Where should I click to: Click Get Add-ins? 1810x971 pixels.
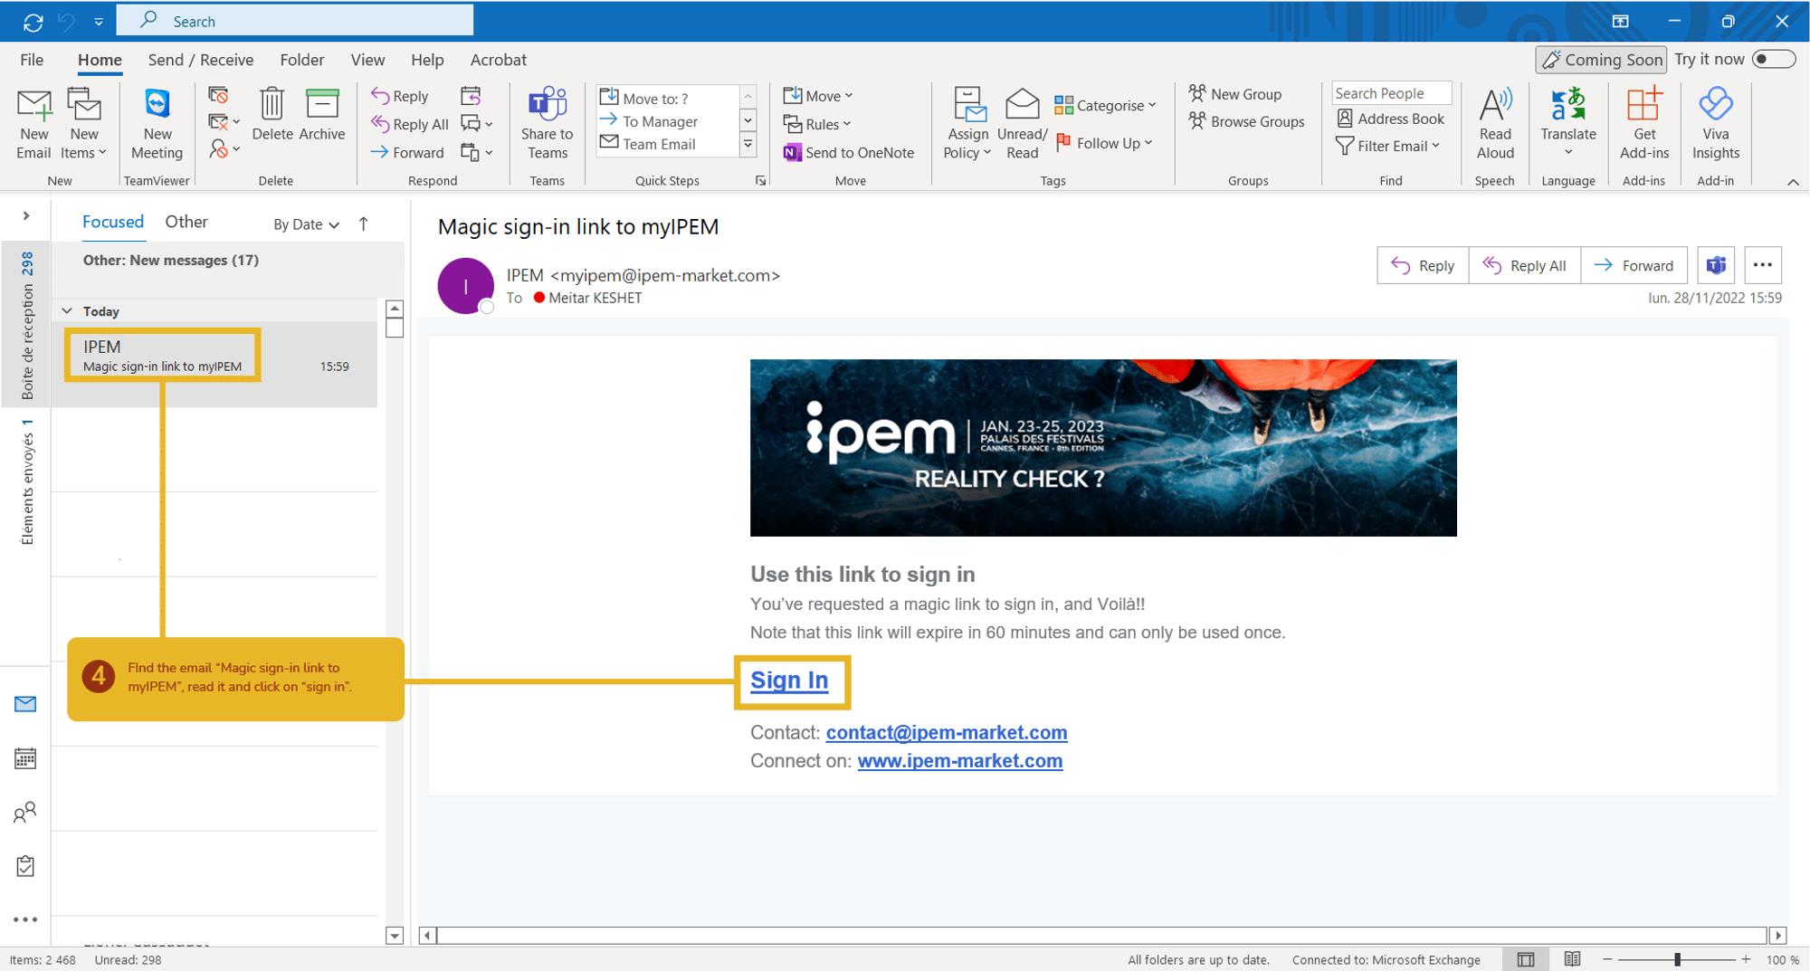(x=1643, y=124)
